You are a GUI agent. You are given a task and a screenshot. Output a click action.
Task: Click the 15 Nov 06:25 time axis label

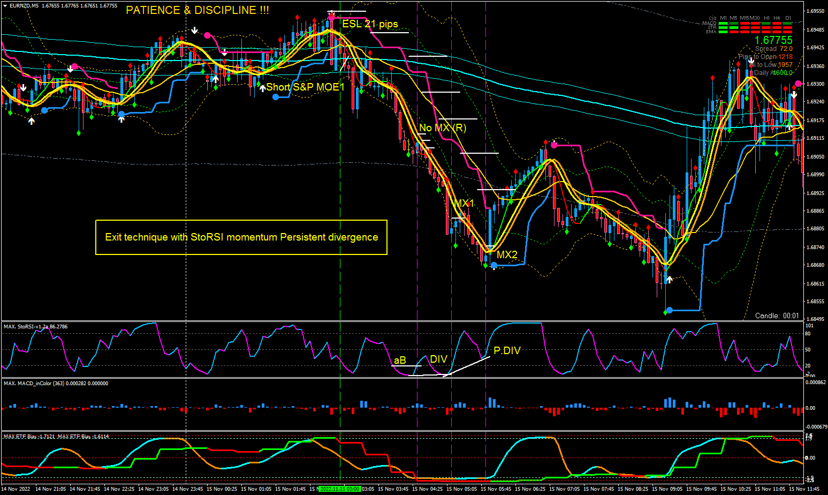pyautogui.click(x=530, y=489)
